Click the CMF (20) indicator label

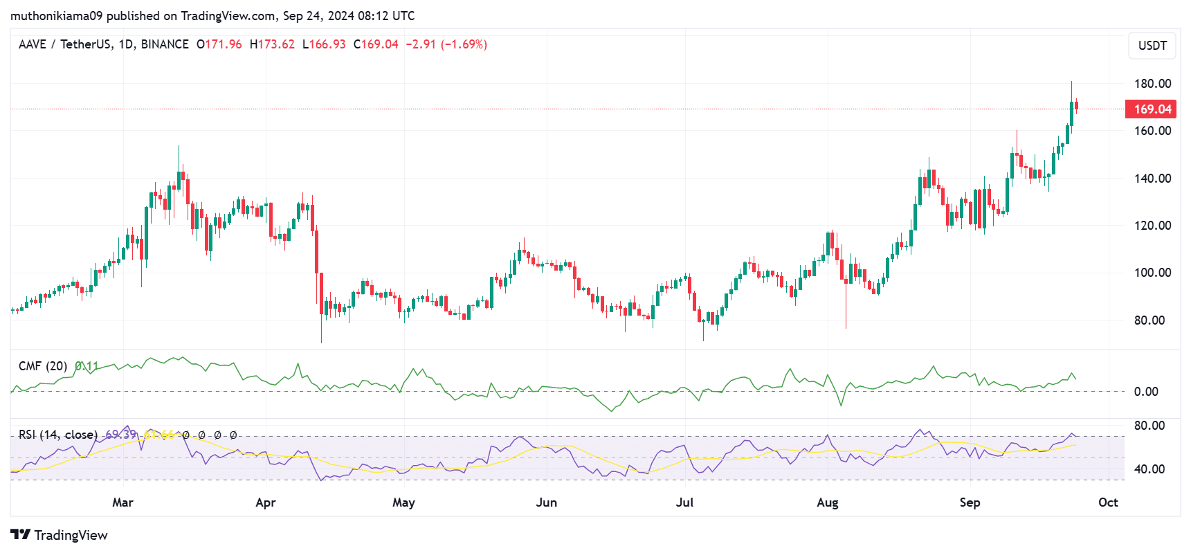(43, 366)
